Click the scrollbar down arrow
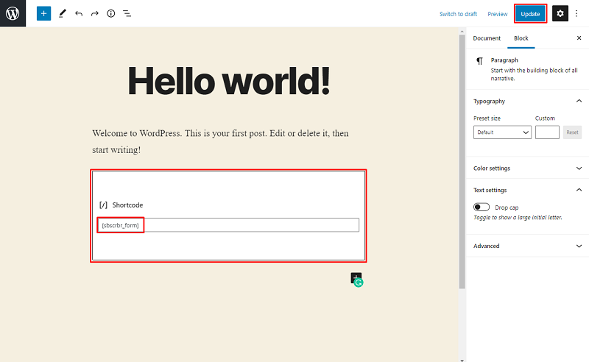The height and width of the screenshot is (362, 589). coord(462,360)
